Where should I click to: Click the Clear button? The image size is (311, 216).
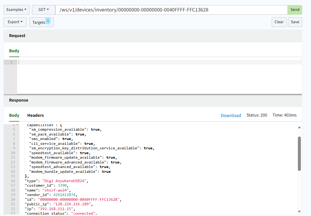279,22
